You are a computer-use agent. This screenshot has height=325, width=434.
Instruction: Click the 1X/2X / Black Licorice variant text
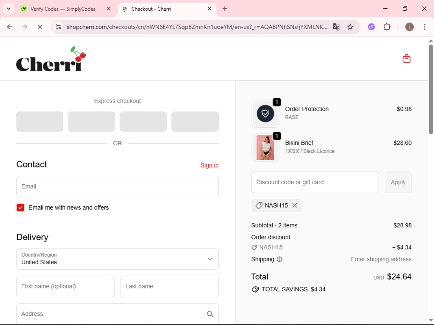(x=310, y=151)
